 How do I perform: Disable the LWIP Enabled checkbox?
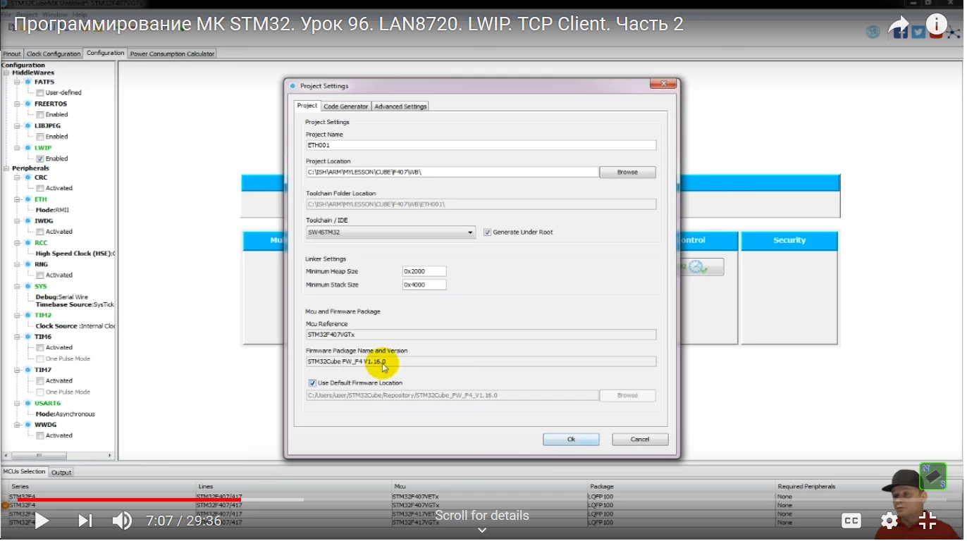click(x=40, y=159)
